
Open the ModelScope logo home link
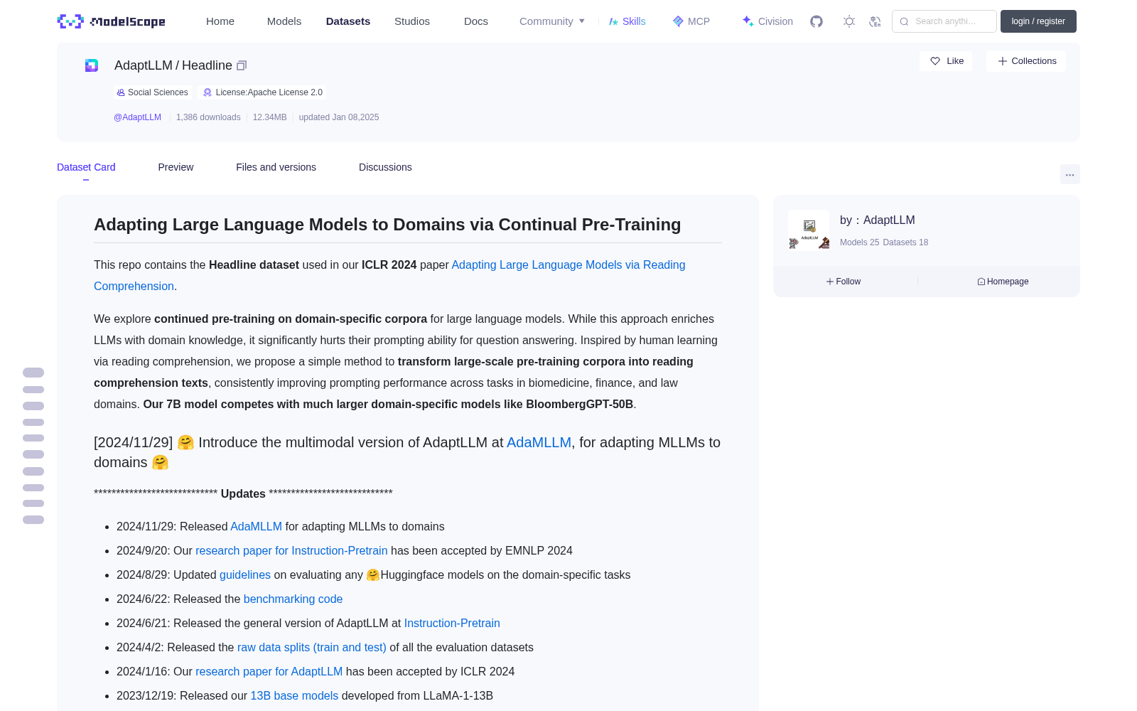click(x=112, y=21)
